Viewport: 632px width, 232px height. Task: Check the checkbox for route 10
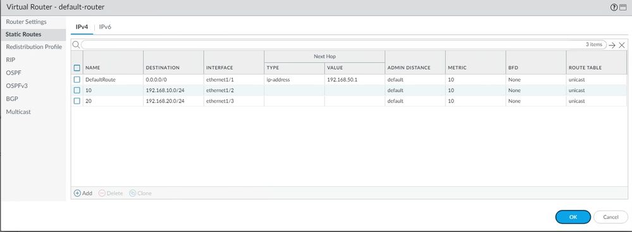point(77,90)
